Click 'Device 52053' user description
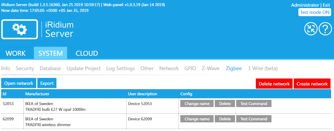 pyautogui.click(x=140, y=104)
